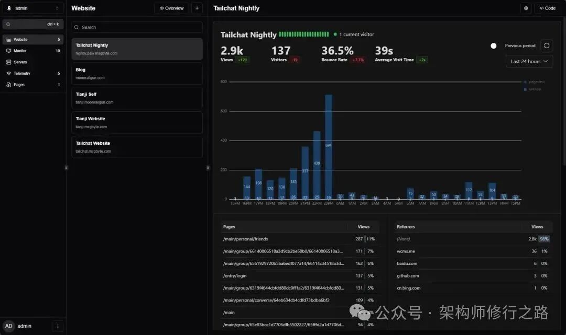The image size is (566, 335).
Task: Click the Servers stack icon in sidebar
Action: coord(9,62)
